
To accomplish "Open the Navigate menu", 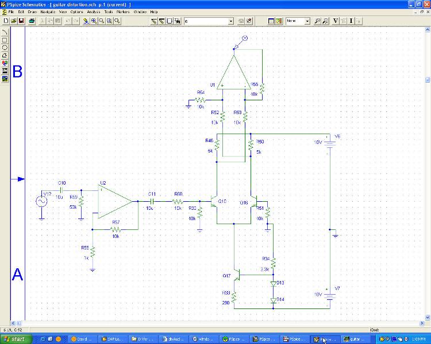I will [x=48, y=12].
